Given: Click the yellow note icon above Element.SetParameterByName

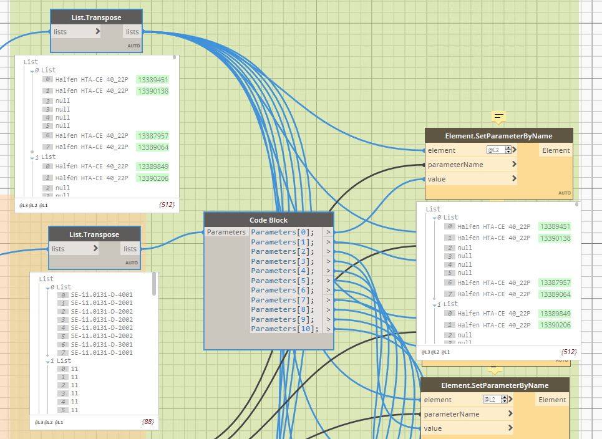Looking at the screenshot, I should point(498,117).
